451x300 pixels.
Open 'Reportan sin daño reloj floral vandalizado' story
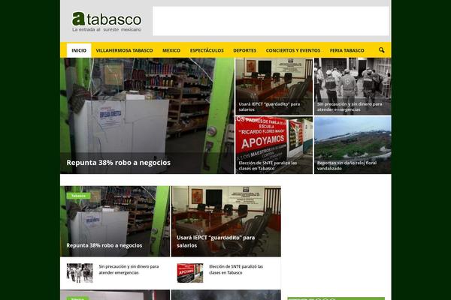pos(347,166)
